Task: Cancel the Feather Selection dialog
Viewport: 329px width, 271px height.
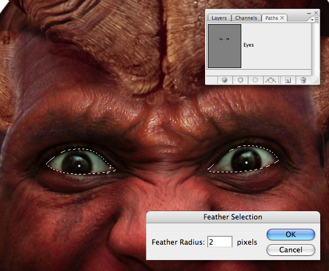Action: click(291, 250)
